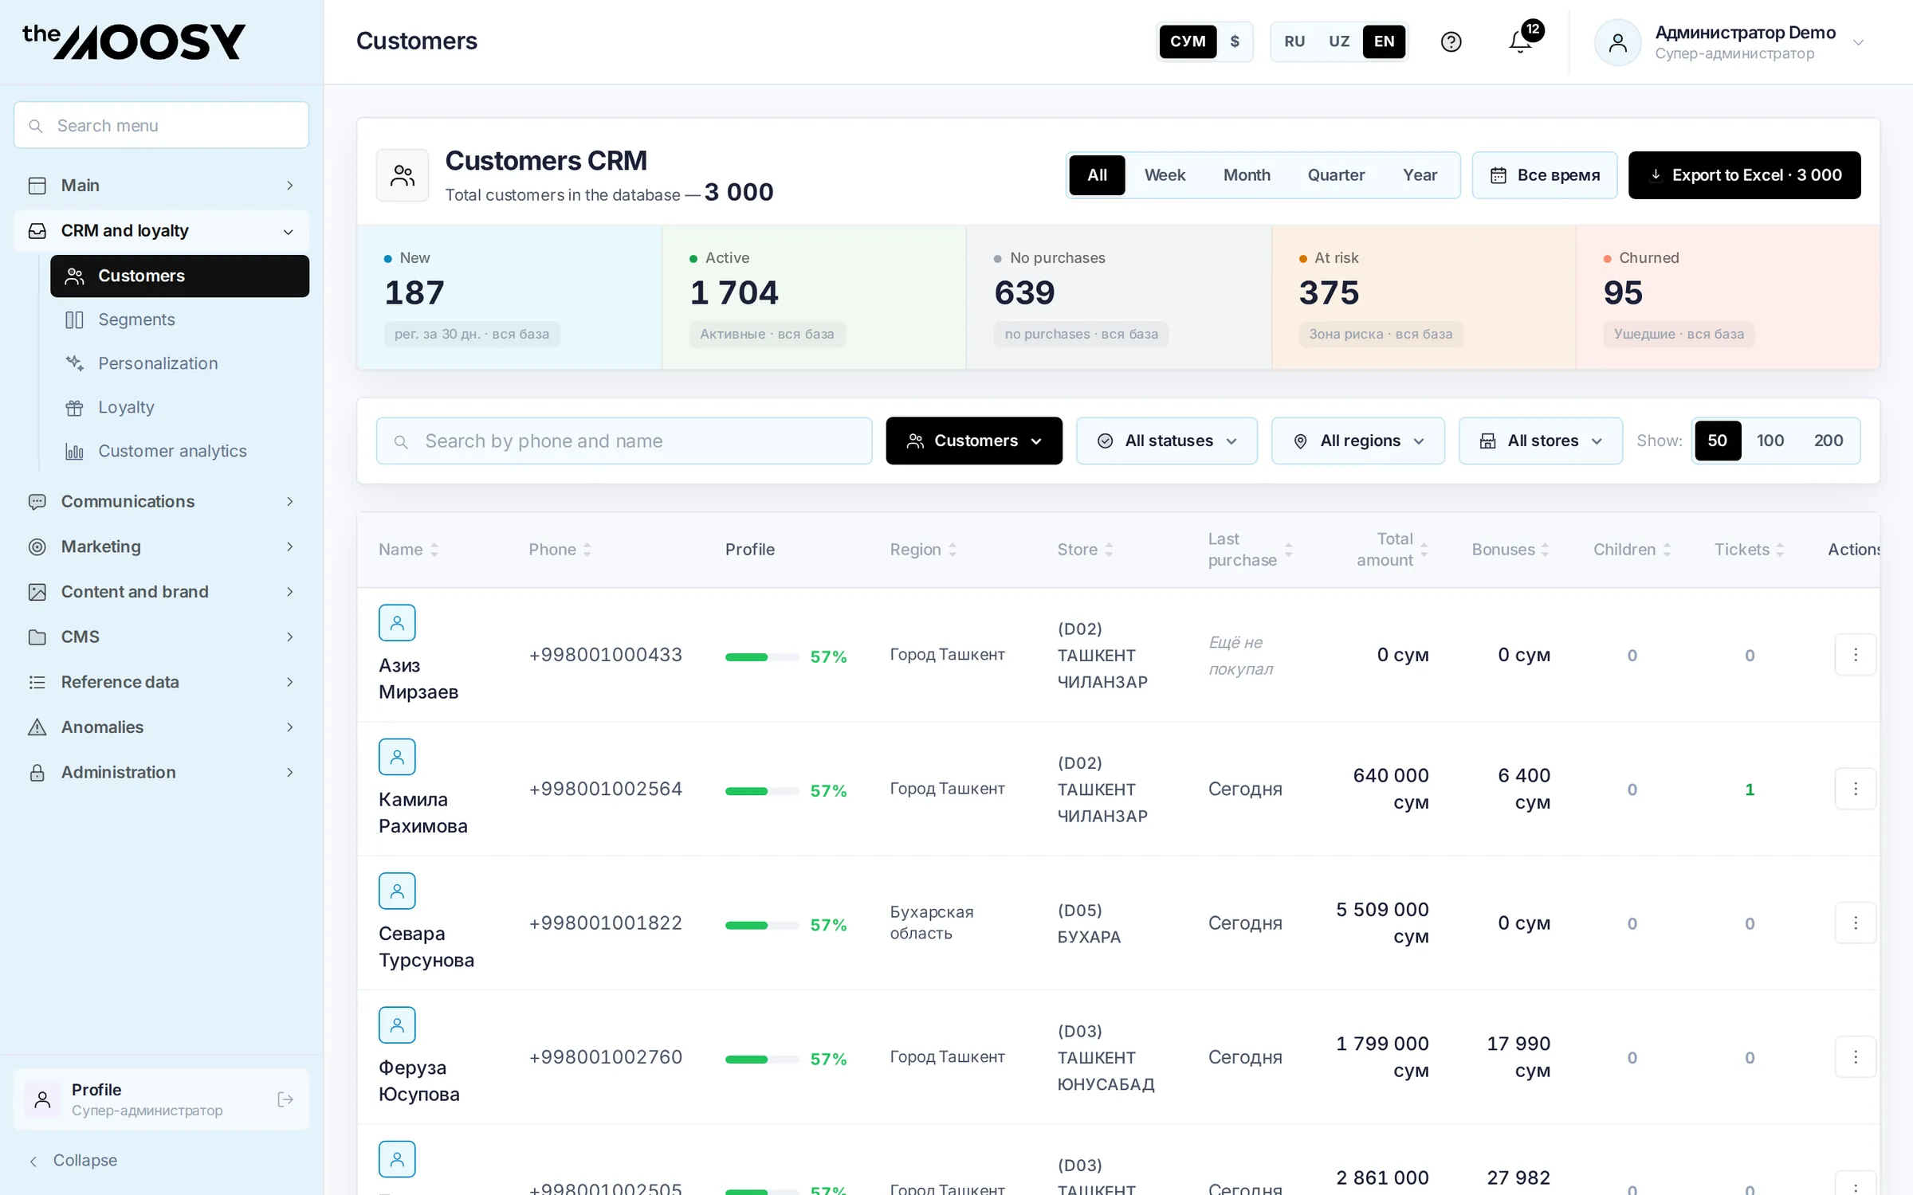Open Segments in the sidebar
Screen dimensions: 1913x1195
[x=179, y=319]
